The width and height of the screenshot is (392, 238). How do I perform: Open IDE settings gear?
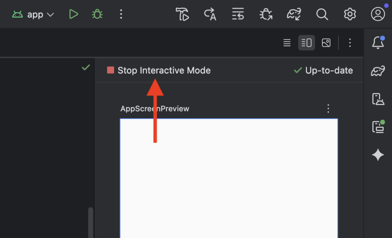click(x=350, y=15)
